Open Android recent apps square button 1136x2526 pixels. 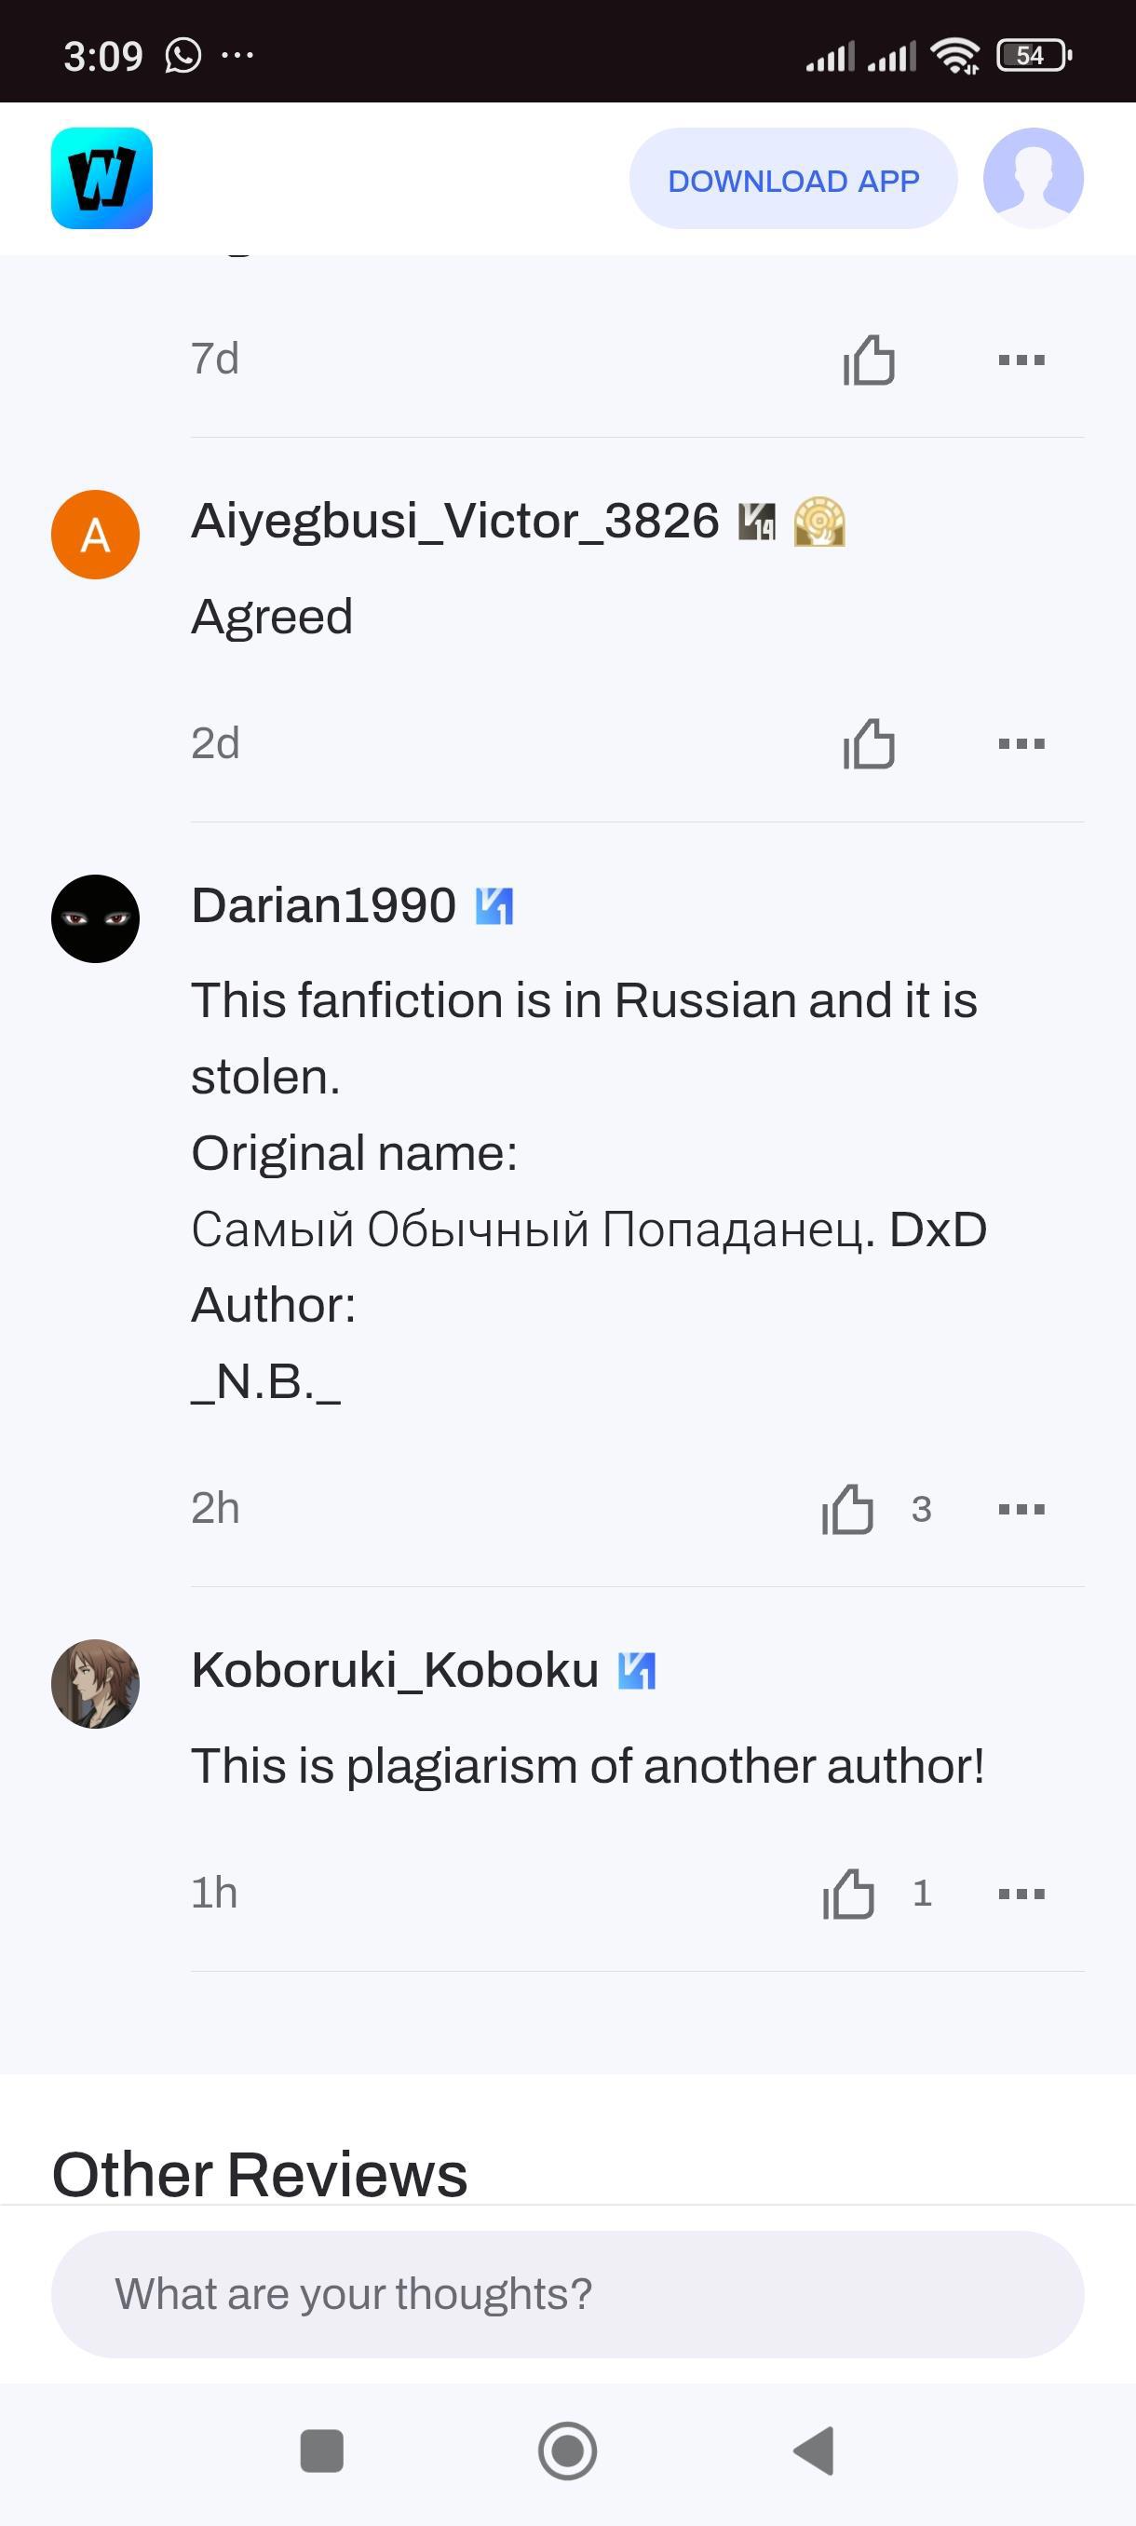point(321,2451)
